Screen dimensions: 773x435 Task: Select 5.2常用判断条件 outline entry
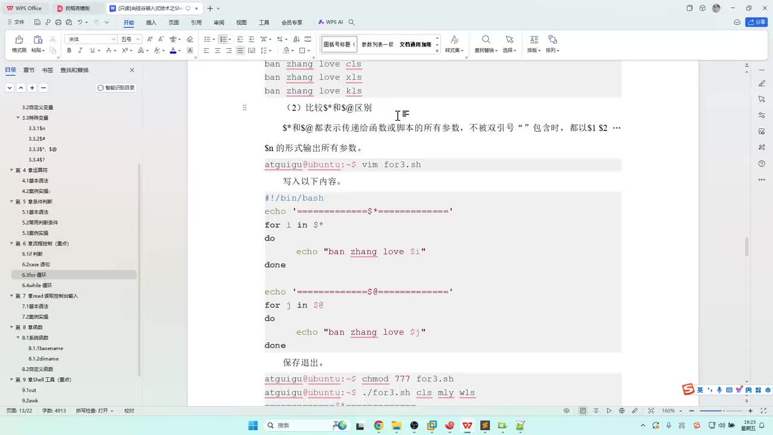tap(40, 222)
